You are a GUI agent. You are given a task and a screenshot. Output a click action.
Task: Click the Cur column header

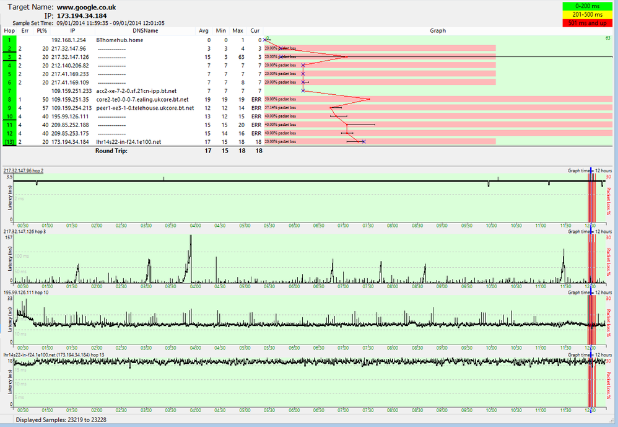click(x=255, y=31)
